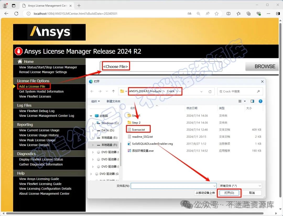
Task: Open the browser settings and more menu
Action: click(x=268, y=14)
